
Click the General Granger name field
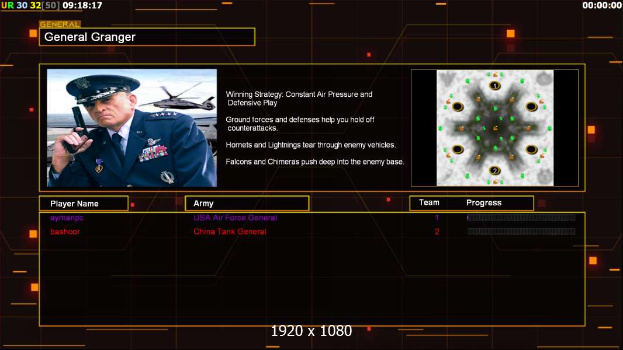[147, 37]
